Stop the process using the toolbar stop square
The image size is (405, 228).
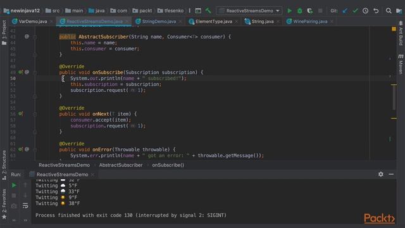(320, 11)
